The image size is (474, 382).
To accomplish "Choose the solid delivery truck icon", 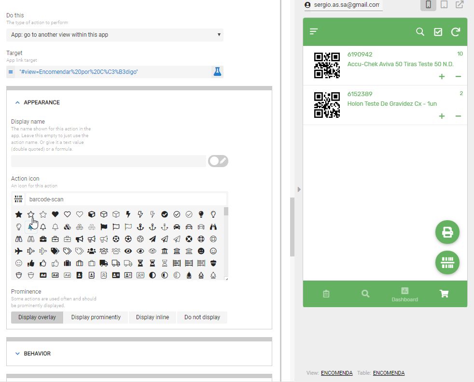I will [104, 263].
